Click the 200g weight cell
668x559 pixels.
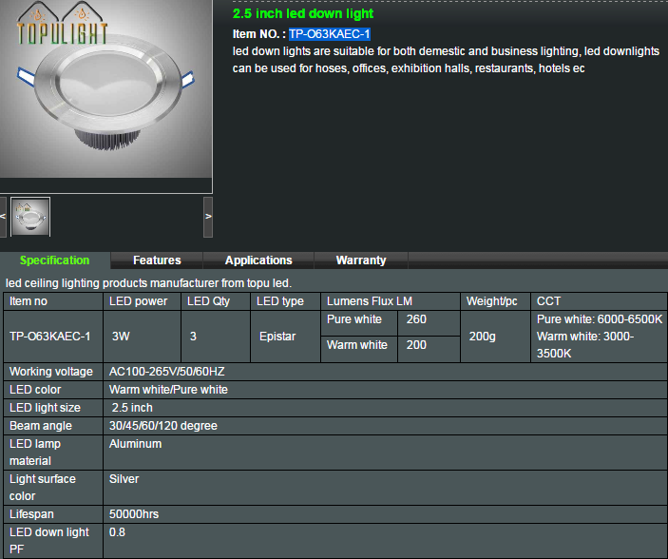483,337
